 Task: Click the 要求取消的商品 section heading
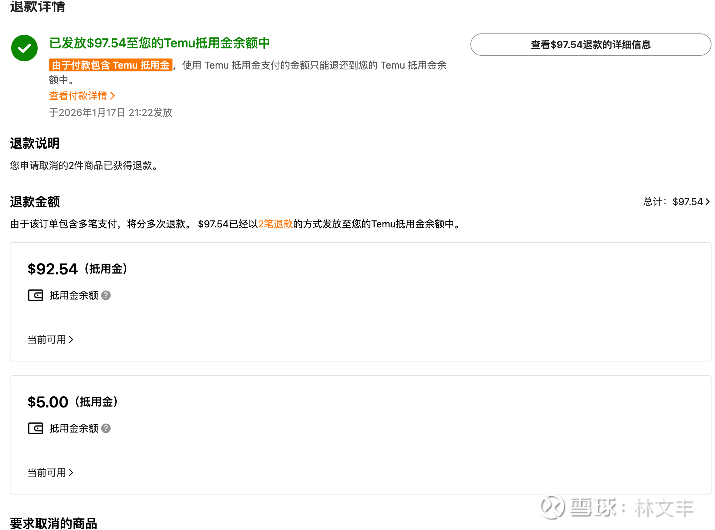click(x=53, y=523)
